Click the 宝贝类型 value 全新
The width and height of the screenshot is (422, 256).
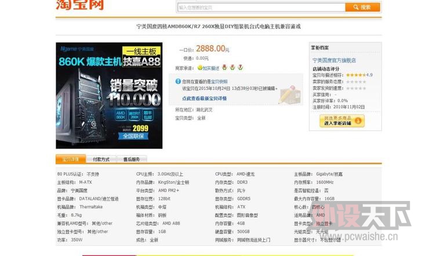click(x=201, y=118)
